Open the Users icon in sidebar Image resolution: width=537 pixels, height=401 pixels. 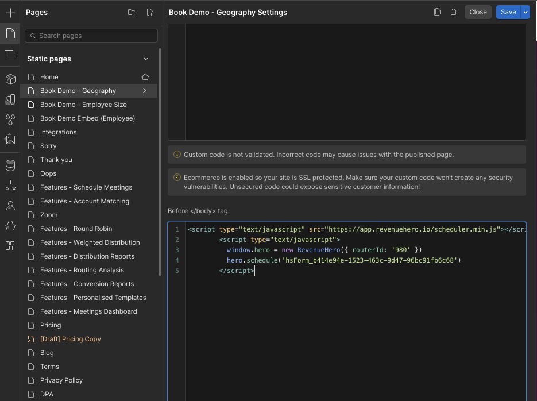(x=10, y=206)
